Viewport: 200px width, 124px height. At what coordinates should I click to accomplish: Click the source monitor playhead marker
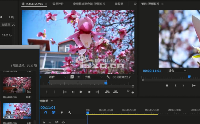[x=106, y=83]
